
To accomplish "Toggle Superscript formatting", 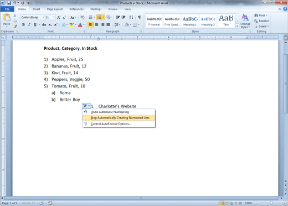I will click(x=55, y=24).
